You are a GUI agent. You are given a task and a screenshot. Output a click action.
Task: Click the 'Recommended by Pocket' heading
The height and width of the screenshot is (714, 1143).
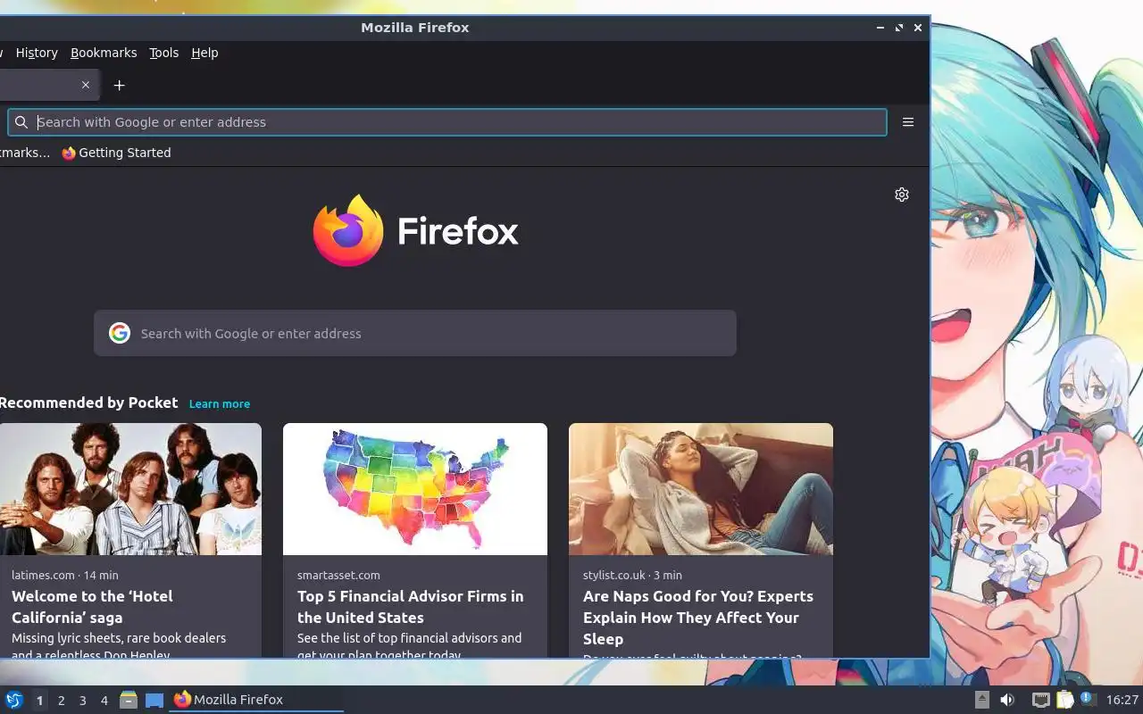click(89, 403)
